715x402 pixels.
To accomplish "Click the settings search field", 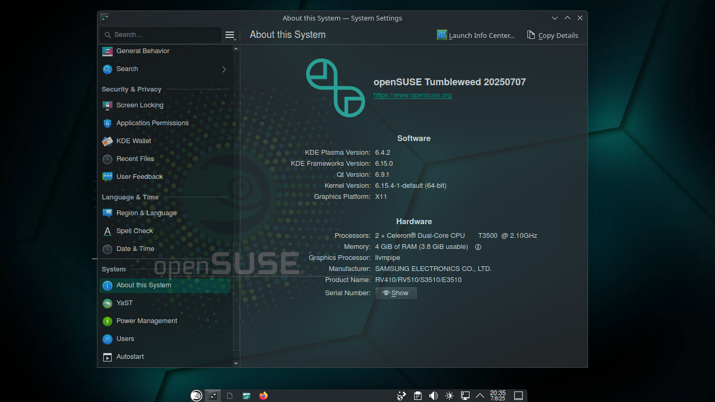I will click(x=160, y=35).
